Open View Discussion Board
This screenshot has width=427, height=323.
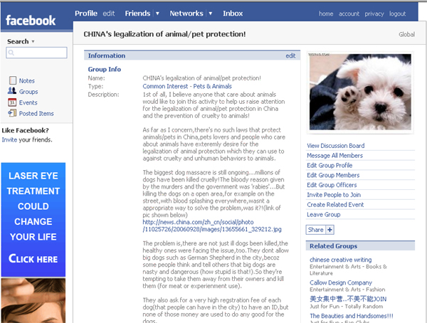(335, 146)
